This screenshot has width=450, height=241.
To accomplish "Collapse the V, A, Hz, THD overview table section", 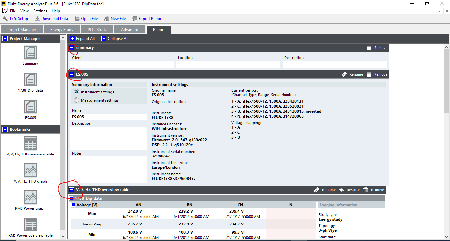I will [72, 190].
